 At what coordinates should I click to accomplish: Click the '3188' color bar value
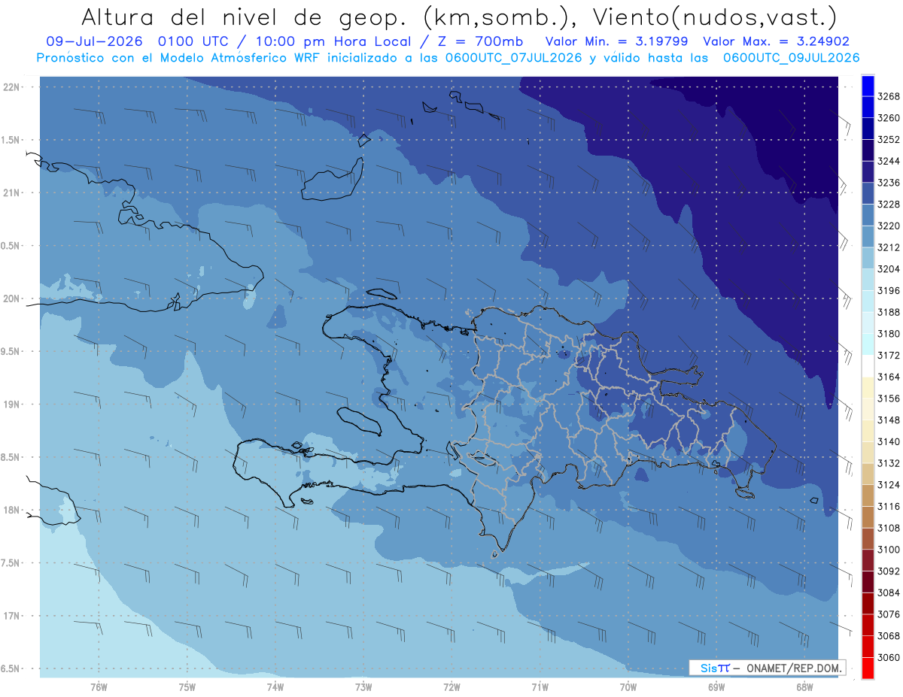(x=889, y=312)
